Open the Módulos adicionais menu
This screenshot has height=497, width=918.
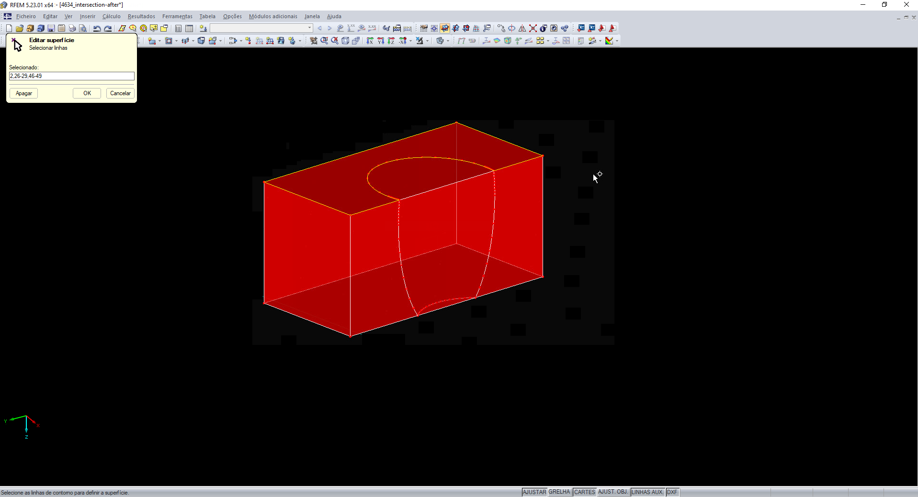[273, 16]
